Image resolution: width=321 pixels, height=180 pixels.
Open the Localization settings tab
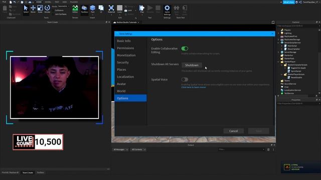pos(130,76)
